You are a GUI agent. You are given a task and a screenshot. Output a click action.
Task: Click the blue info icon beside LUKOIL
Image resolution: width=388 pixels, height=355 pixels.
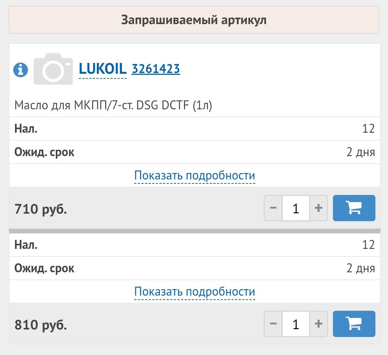(21, 70)
